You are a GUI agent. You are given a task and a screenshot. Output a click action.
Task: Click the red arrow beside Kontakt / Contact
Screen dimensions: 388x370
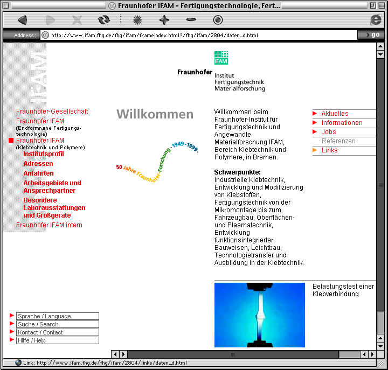tap(12, 331)
